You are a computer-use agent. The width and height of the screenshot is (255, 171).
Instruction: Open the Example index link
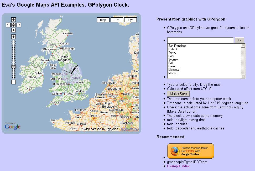tap(178, 166)
